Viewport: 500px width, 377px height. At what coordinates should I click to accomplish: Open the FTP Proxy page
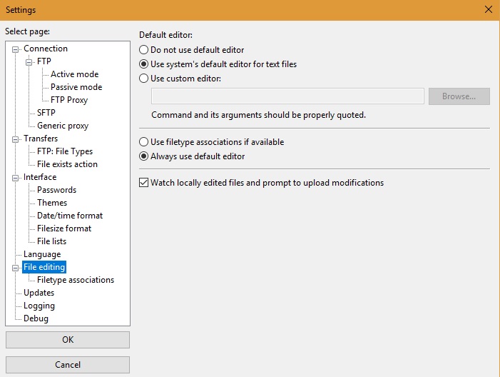click(69, 100)
